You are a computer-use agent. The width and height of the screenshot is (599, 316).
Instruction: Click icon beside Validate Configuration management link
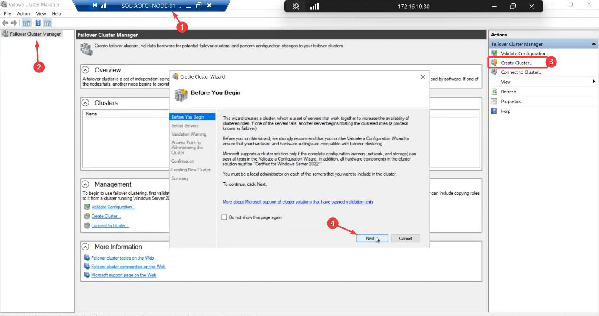[87, 207]
